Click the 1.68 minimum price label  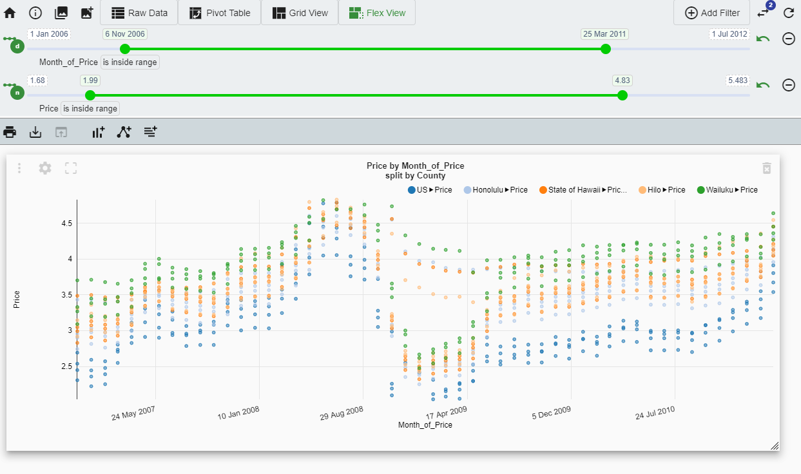(37, 81)
